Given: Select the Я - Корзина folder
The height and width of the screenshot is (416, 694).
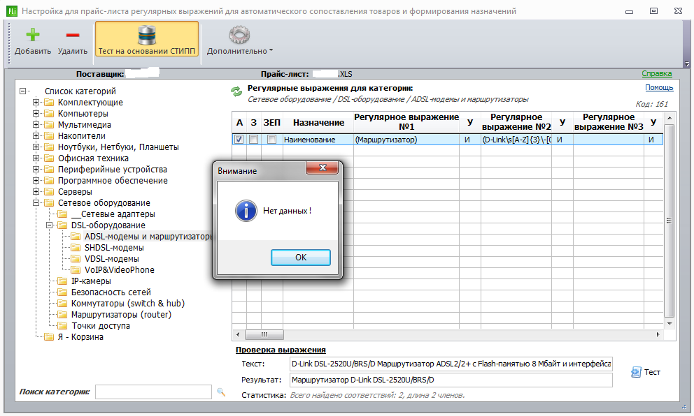Looking at the screenshot, I should point(80,337).
